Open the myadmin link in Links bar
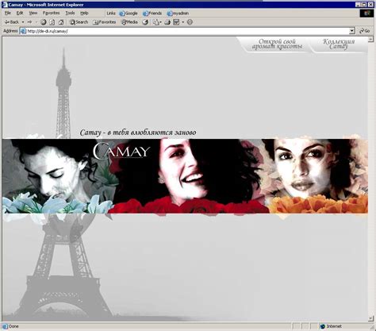 coord(178,13)
